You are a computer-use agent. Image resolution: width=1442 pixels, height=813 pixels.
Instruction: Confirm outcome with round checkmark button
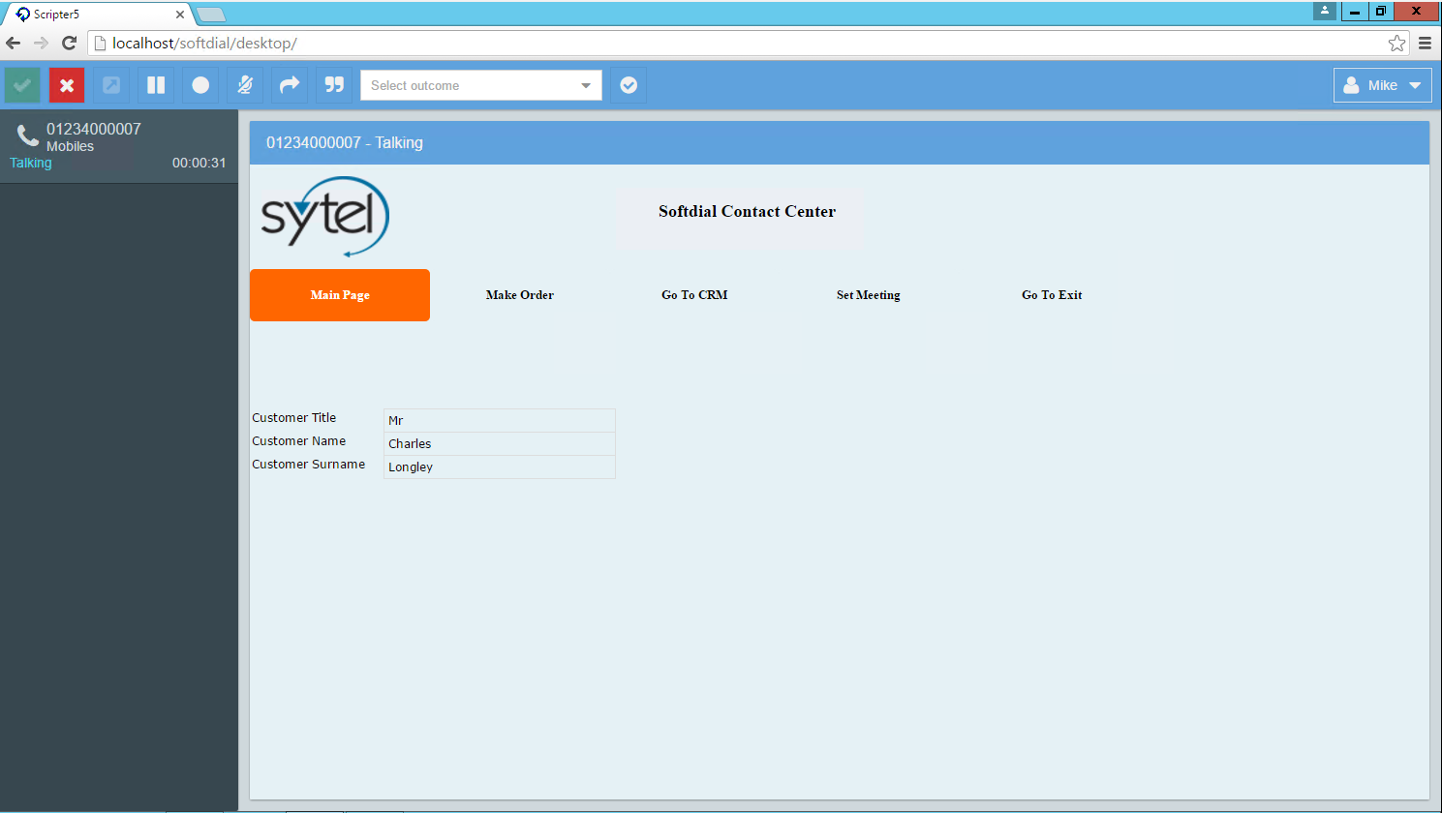click(x=629, y=85)
